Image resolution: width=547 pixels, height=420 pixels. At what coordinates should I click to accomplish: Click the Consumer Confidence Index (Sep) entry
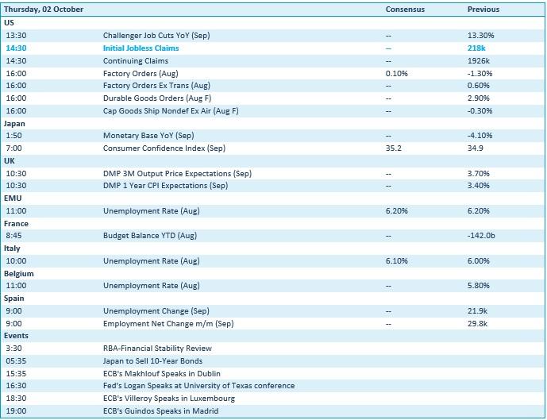[x=164, y=148]
